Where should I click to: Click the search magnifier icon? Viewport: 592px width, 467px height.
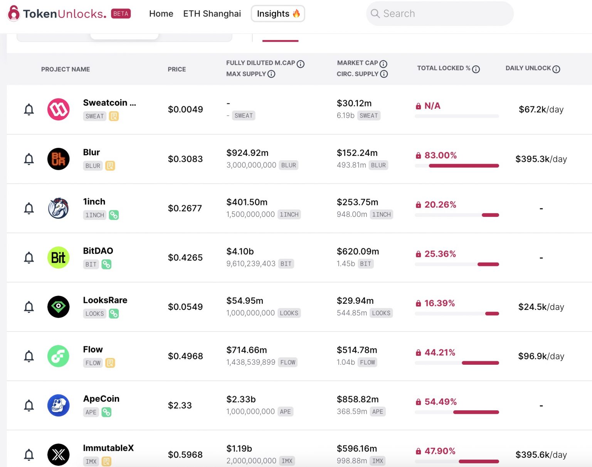pyautogui.click(x=375, y=14)
